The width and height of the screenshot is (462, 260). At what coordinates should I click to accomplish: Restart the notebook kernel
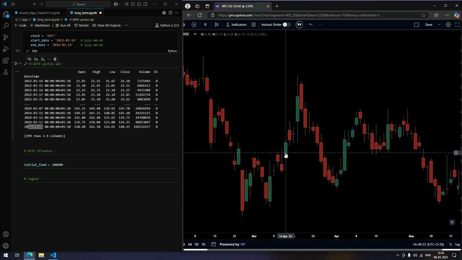tap(81, 25)
